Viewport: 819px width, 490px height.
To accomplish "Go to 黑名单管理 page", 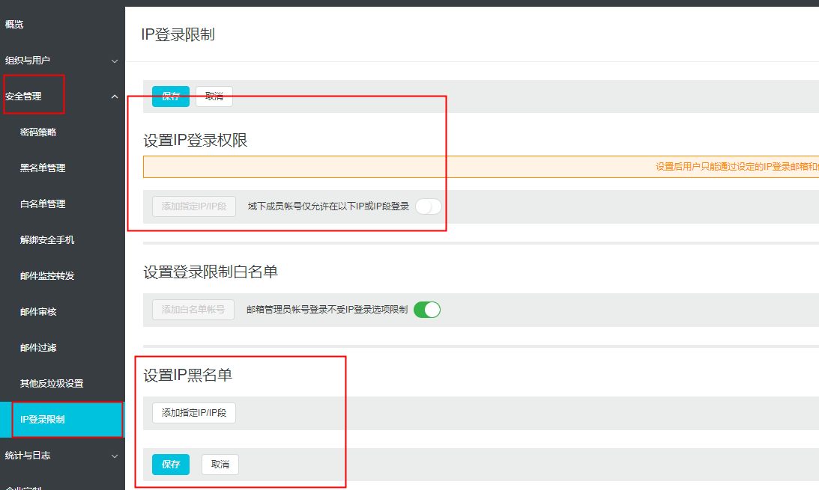I will [43, 168].
